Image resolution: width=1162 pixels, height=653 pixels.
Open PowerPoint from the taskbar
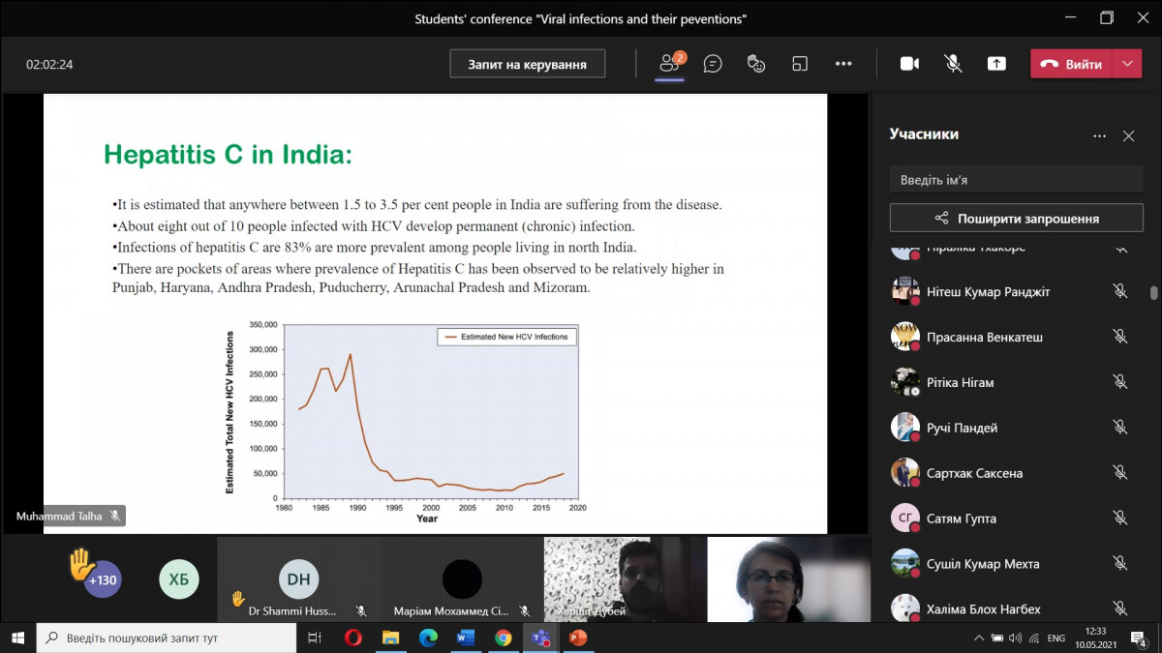578,638
